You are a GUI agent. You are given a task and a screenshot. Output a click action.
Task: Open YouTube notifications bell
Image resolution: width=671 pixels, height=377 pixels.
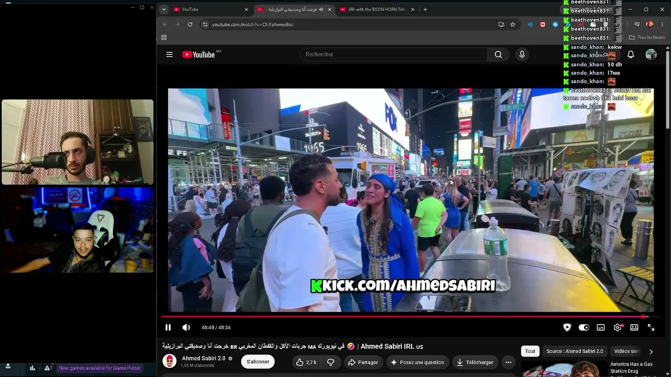tap(631, 54)
